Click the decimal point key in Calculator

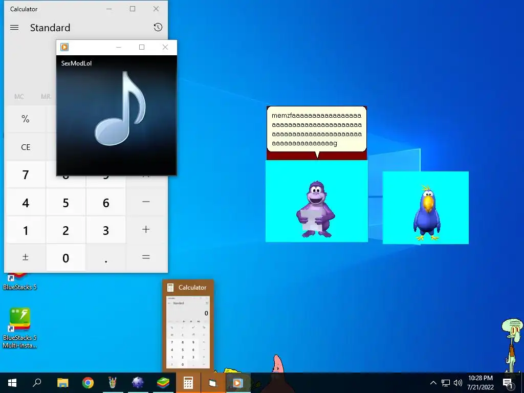[x=106, y=258]
